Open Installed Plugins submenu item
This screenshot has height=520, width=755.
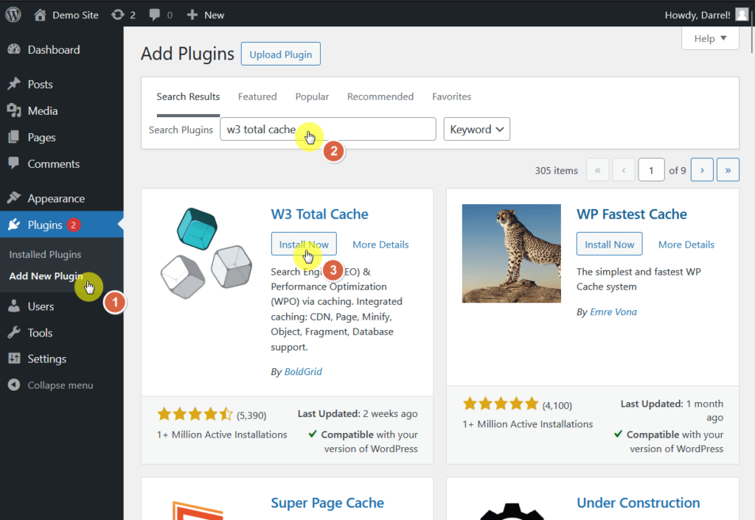point(45,254)
